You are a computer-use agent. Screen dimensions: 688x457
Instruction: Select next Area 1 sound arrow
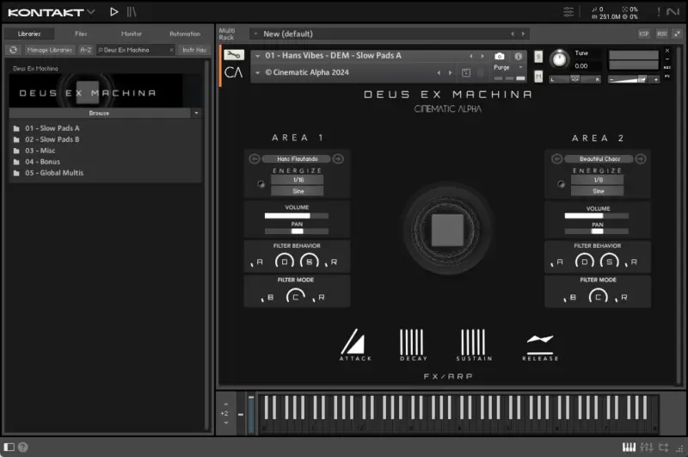pos(338,158)
